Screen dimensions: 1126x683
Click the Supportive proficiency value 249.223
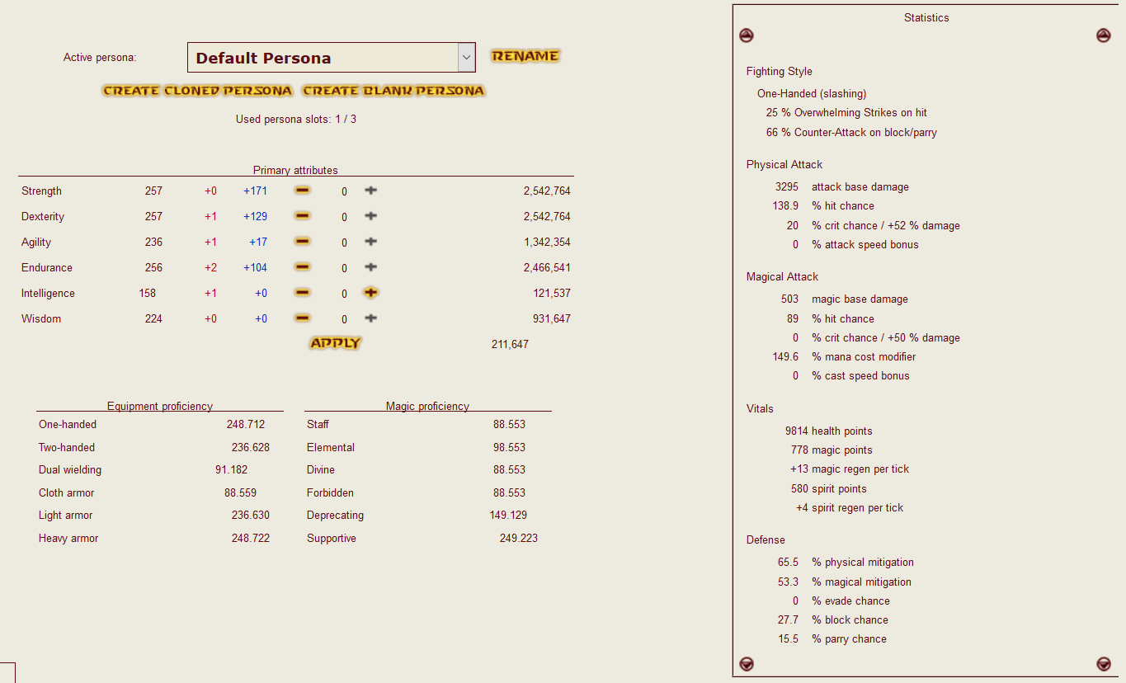(519, 539)
